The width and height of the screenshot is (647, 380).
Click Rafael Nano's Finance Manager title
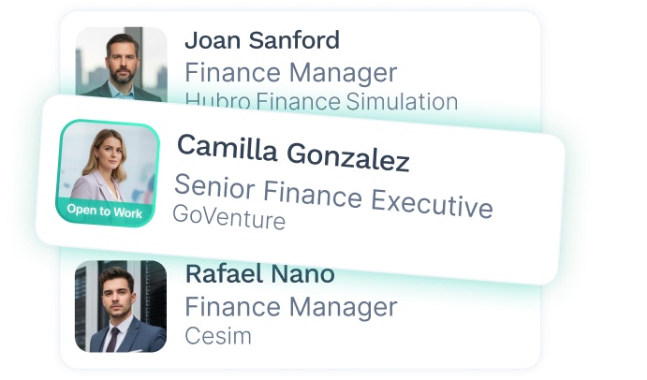pyautogui.click(x=290, y=306)
